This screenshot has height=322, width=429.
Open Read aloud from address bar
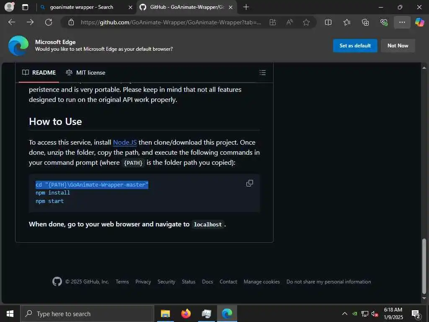coord(289,22)
